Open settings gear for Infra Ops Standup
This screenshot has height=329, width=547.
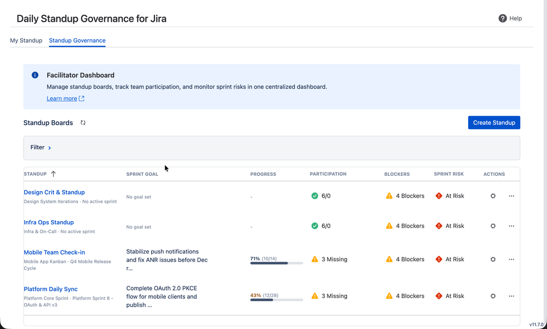[x=493, y=226]
